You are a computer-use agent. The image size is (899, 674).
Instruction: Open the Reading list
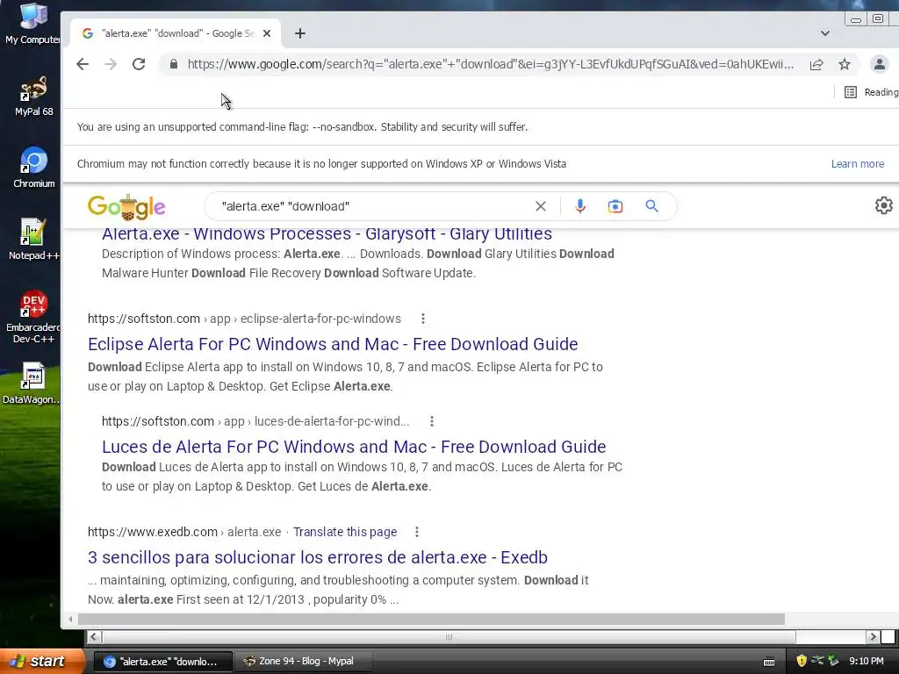(x=871, y=92)
